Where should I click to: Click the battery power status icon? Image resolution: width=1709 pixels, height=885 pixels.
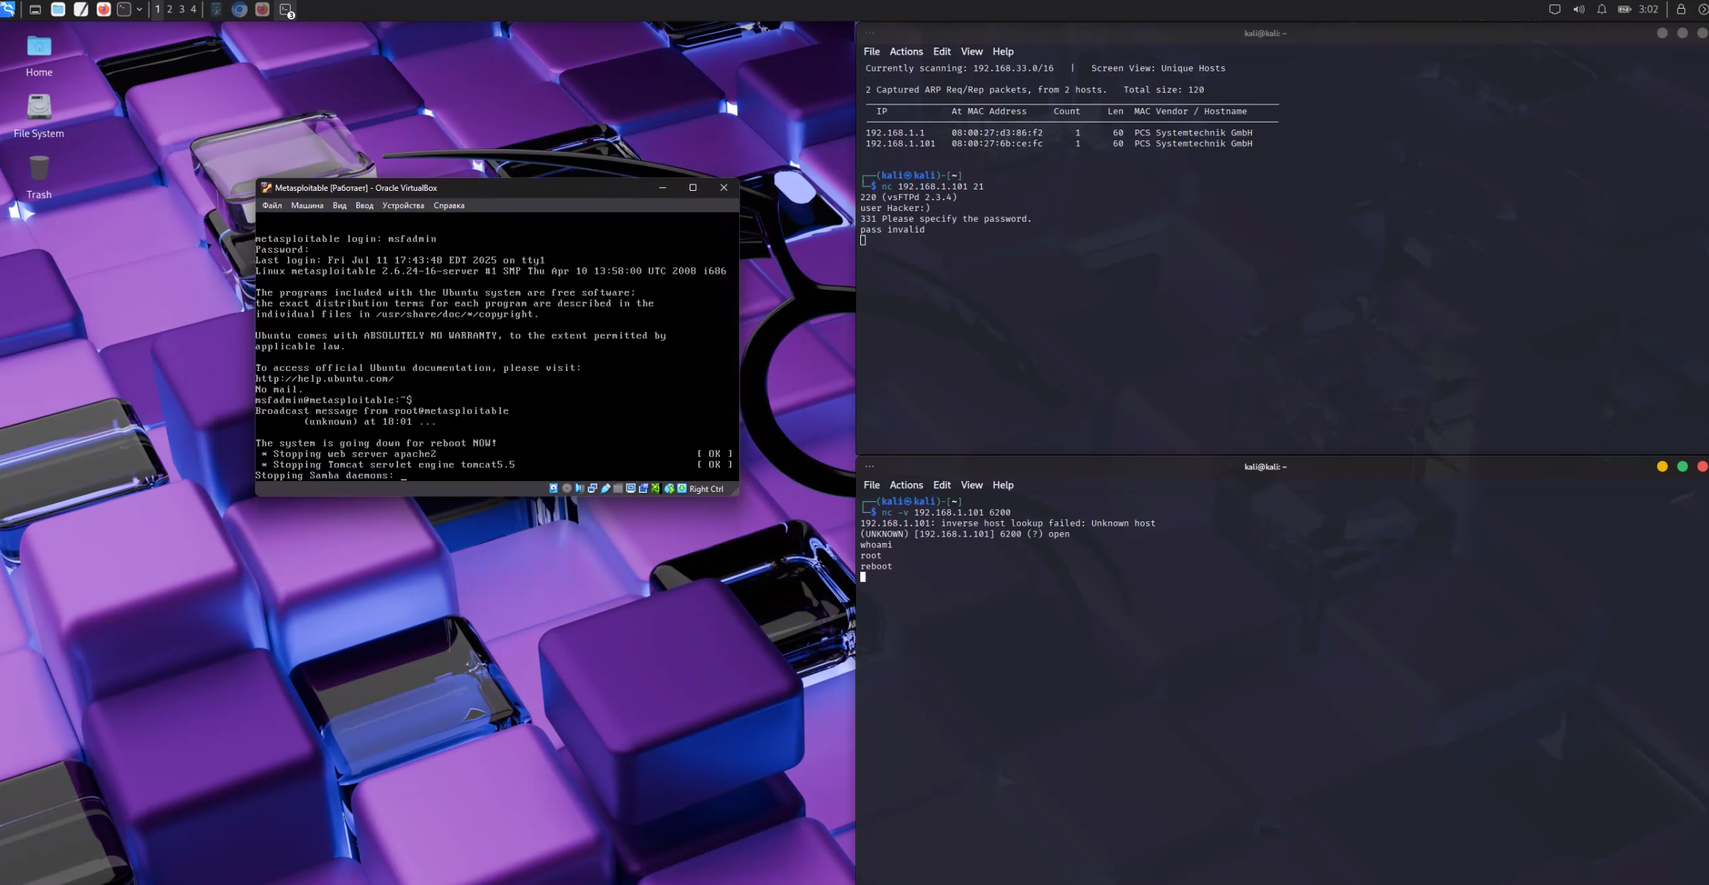tap(1624, 9)
